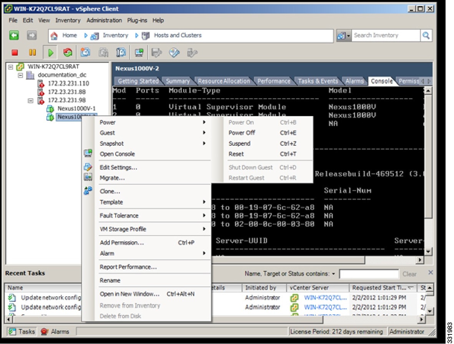Click the Reset toolbar icon

(68, 52)
